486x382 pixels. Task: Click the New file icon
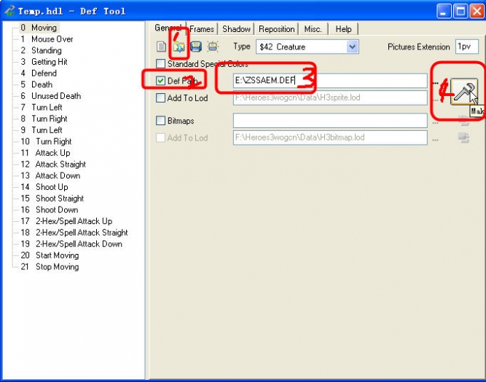(161, 47)
